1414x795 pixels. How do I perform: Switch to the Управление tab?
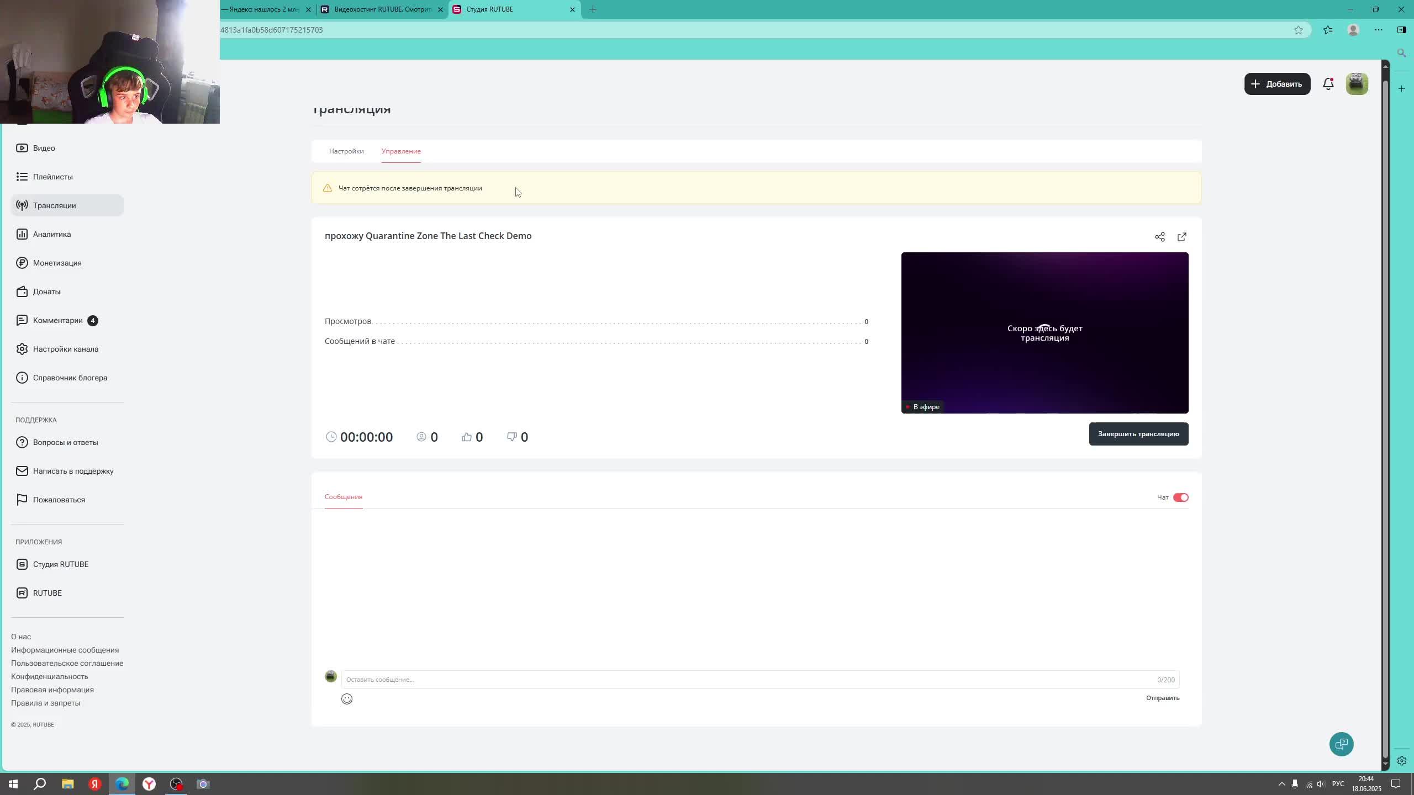click(x=401, y=151)
